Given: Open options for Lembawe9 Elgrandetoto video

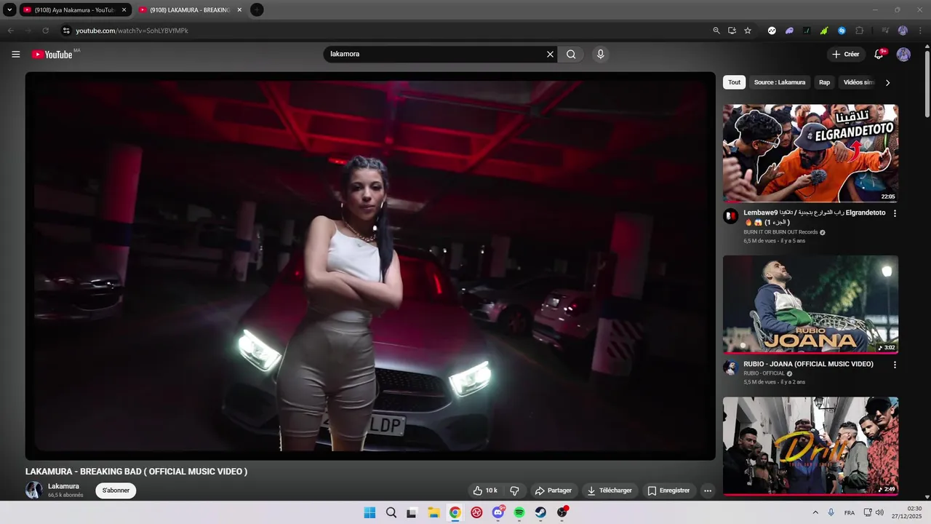Looking at the screenshot, I should point(895,213).
